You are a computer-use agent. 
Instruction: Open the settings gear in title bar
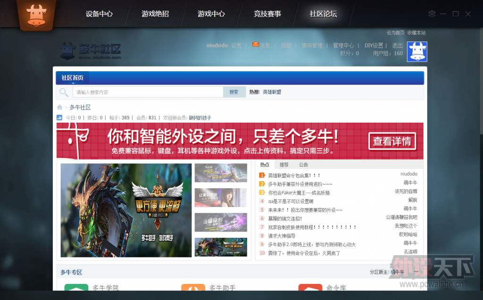pos(432,14)
